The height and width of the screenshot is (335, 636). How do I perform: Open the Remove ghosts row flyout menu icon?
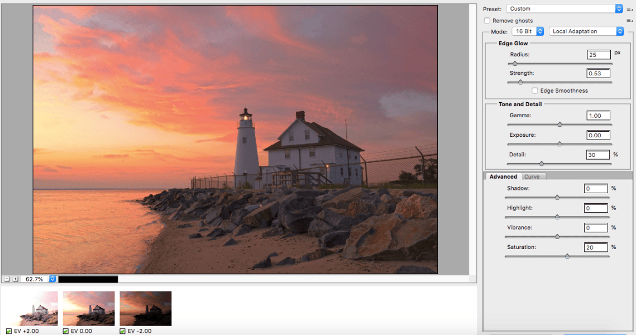[629, 20]
